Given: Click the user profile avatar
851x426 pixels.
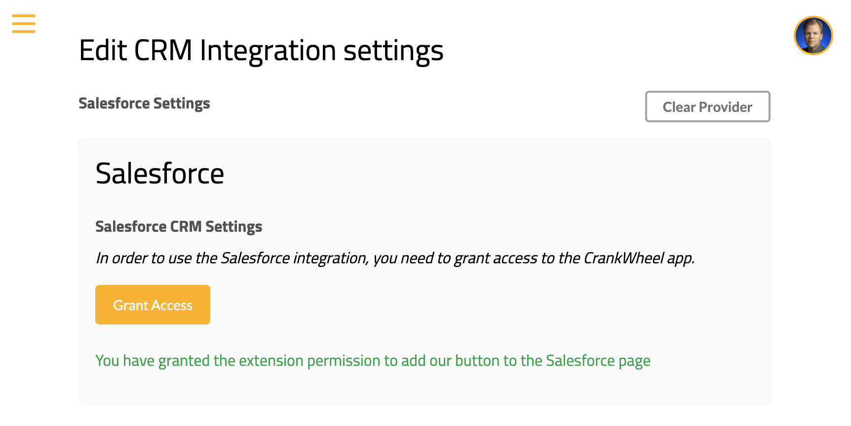Looking at the screenshot, I should [x=813, y=35].
